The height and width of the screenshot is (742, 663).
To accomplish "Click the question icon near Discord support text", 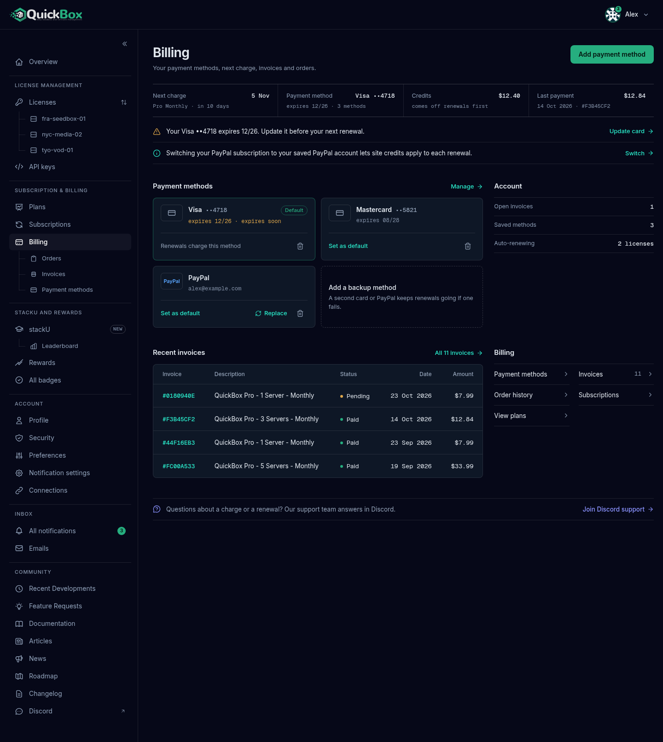I will coord(157,509).
